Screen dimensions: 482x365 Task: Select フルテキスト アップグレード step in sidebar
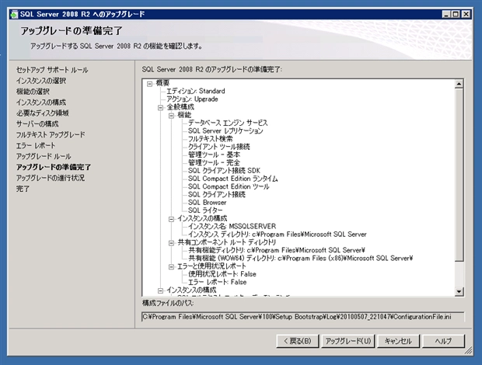tap(51, 134)
